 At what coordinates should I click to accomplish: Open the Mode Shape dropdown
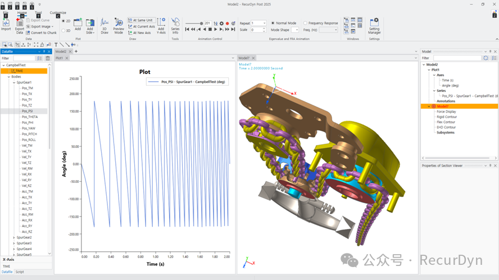[x=295, y=30]
